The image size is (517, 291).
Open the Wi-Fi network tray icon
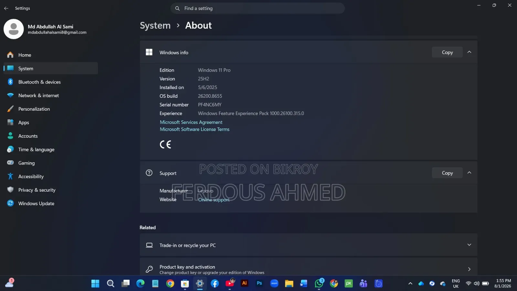[x=468, y=284]
